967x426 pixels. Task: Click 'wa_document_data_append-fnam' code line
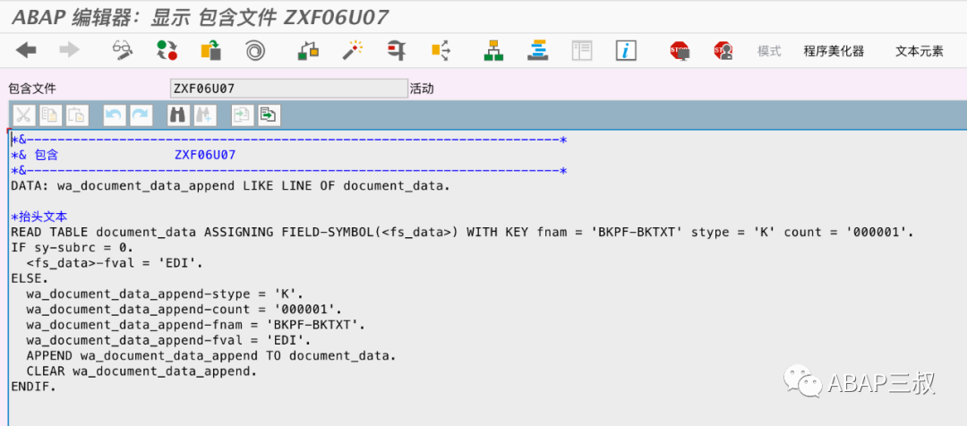195,325
